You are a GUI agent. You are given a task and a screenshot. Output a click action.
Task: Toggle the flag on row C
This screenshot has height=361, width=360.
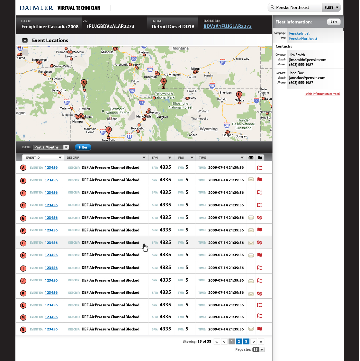pos(260,193)
